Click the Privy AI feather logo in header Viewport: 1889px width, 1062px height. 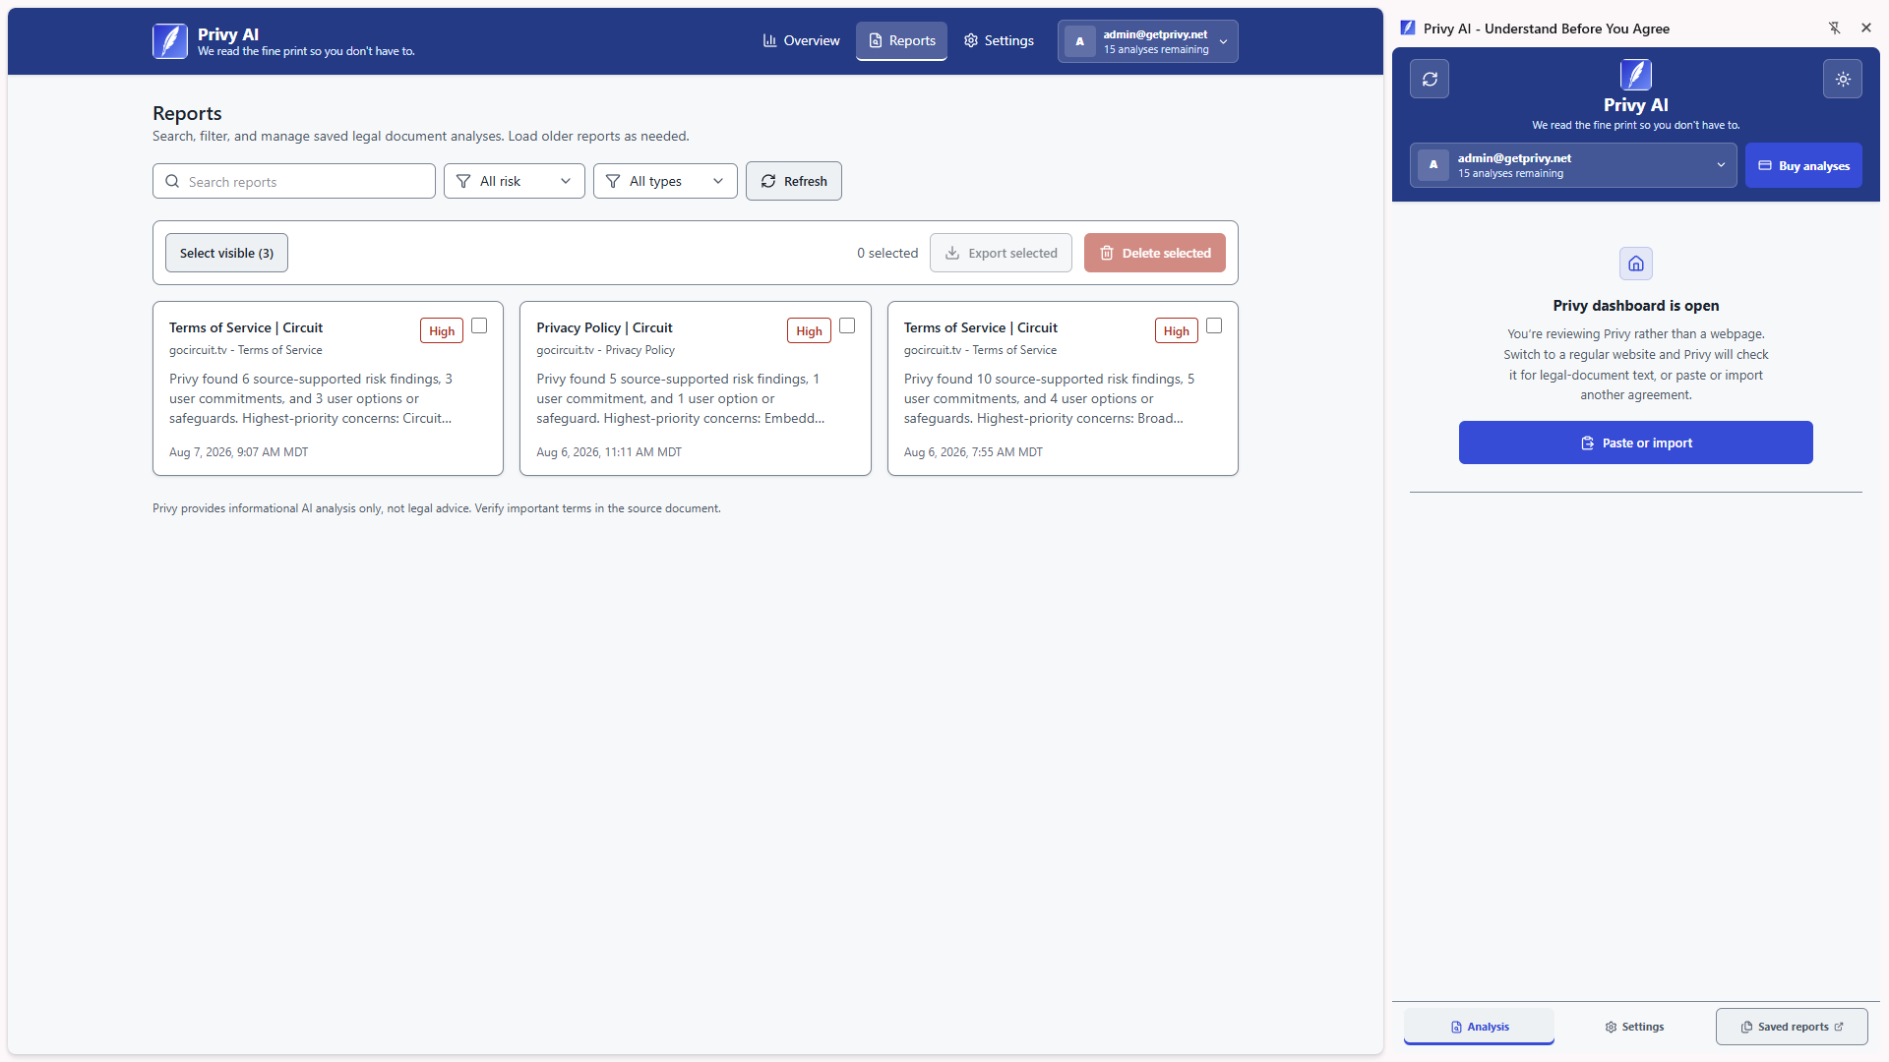point(170,41)
